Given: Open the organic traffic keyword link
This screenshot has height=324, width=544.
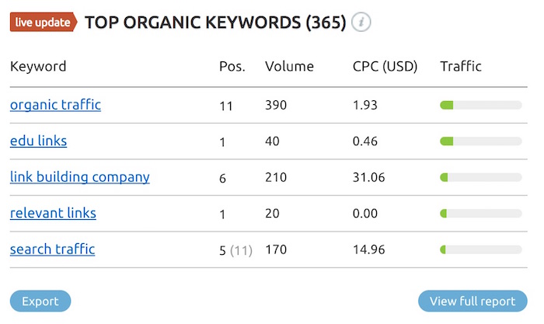Looking at the screenshot, I should 55,105.
